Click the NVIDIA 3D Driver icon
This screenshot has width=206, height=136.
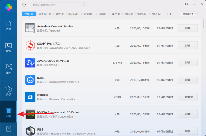coord(30,114)
